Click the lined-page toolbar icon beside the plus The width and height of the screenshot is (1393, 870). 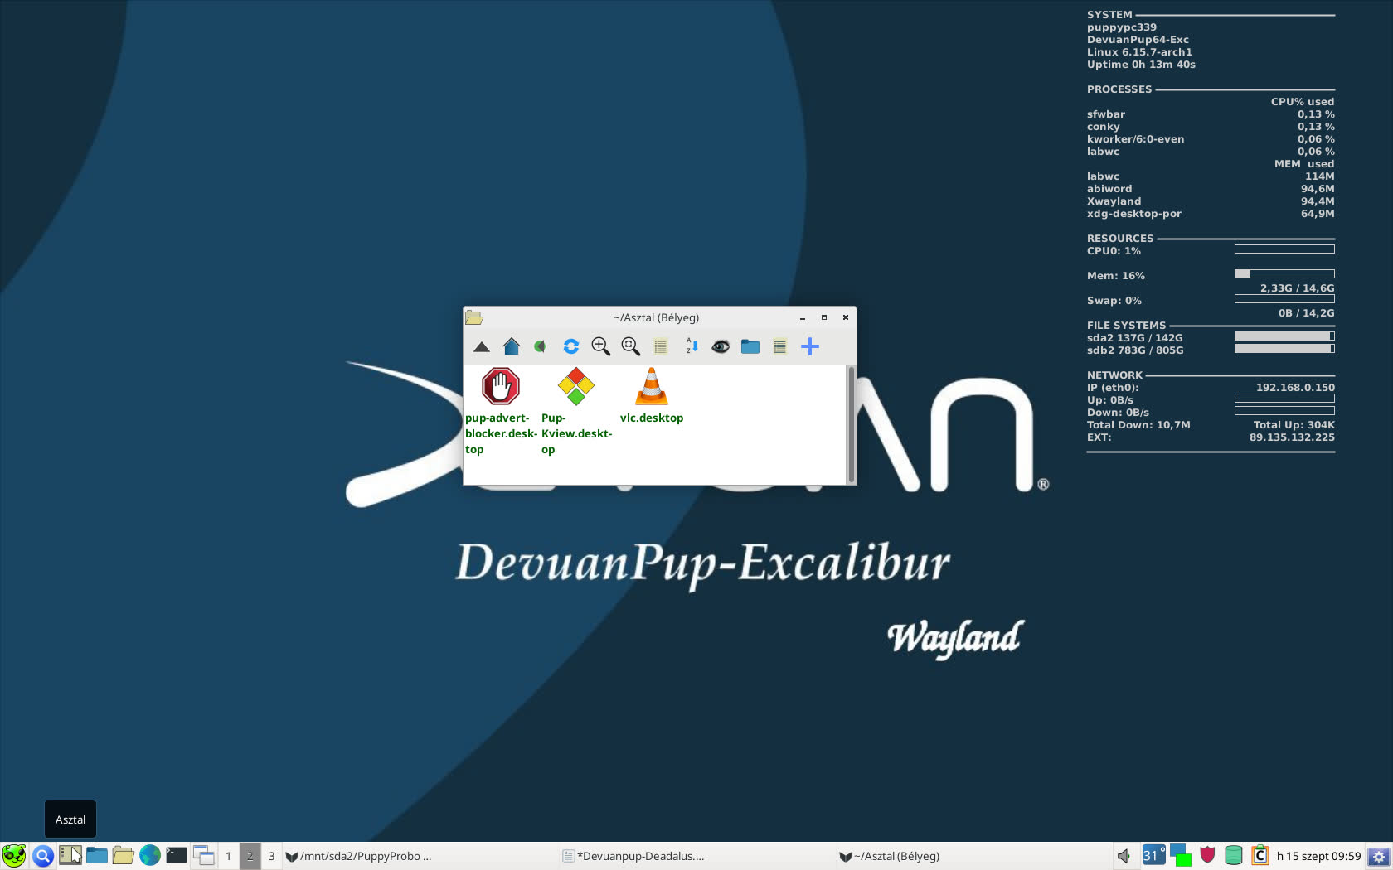[779, 346]
